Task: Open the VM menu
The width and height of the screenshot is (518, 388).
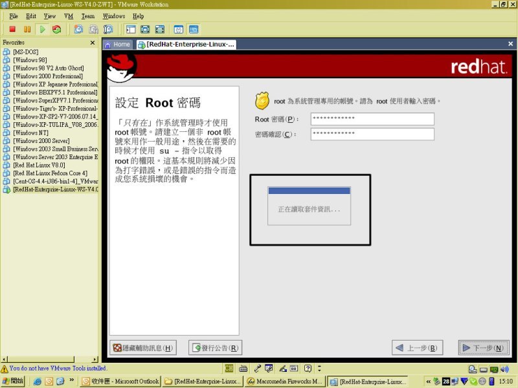Action: point(69,16)
